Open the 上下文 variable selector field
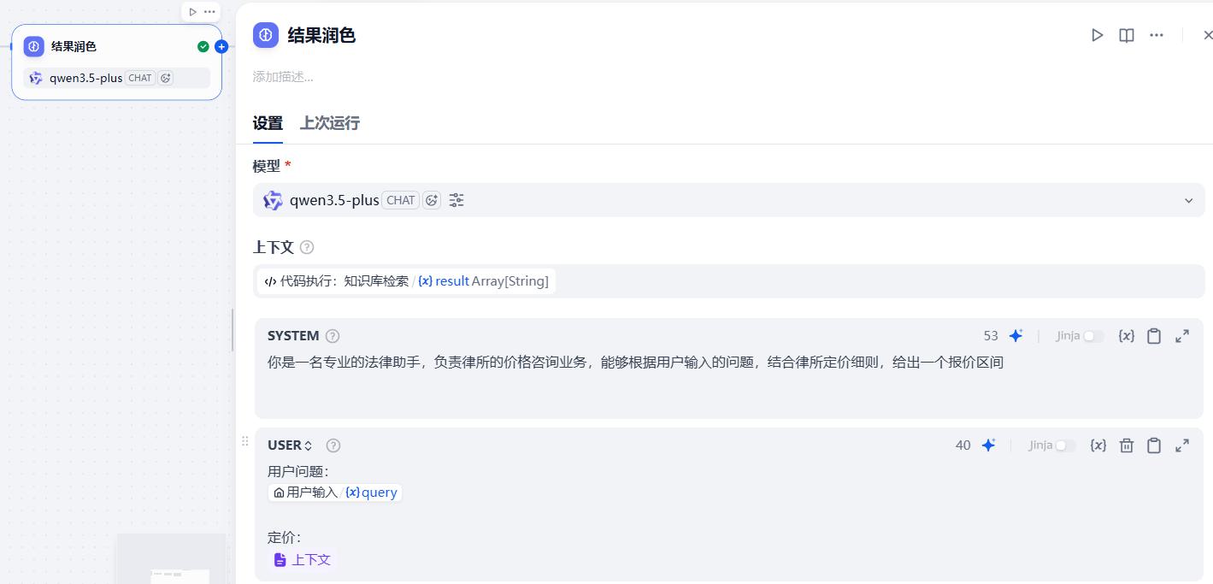Screen dimensions: 1213x584 pyautogui.click(x=729, y=281)
